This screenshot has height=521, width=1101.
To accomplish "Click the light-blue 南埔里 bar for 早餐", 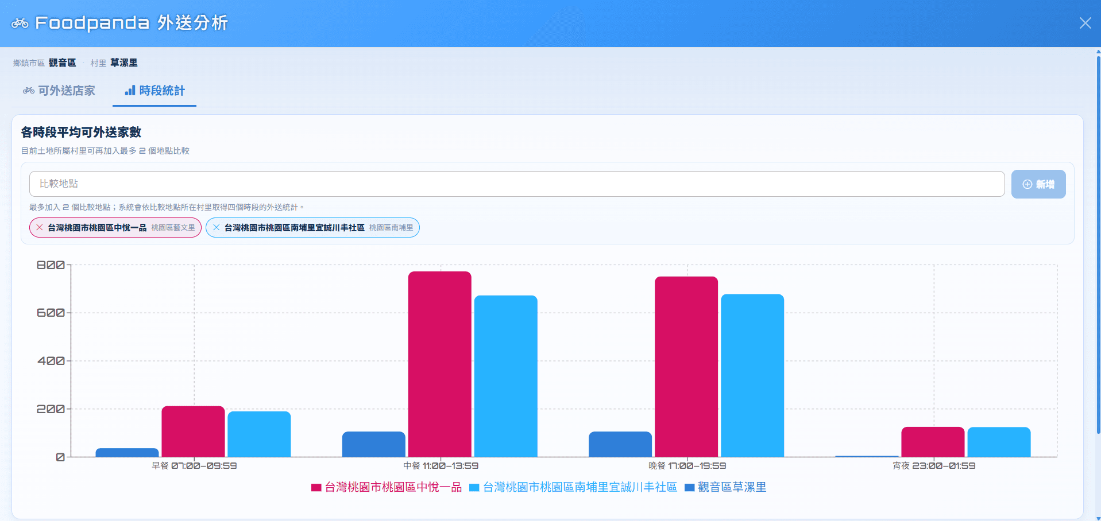I will point(259,434).
